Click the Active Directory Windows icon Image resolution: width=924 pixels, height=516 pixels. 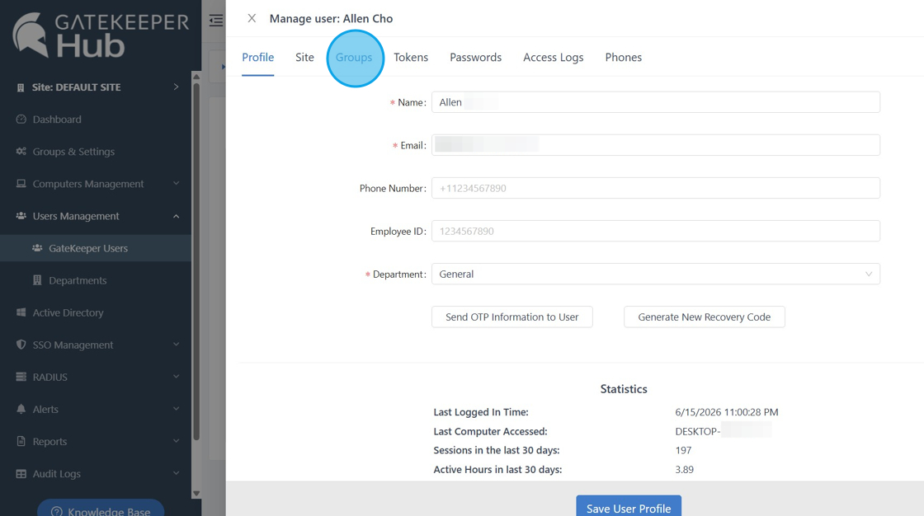21,312
